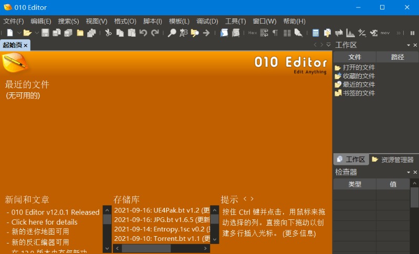Open the highlighter tool dropdown
Screen dimensions: 419x254
coord(298,33)
